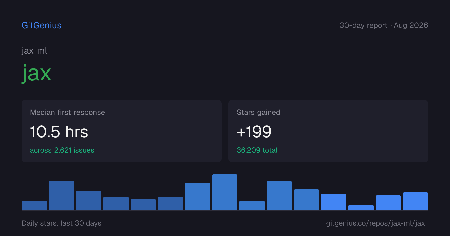
Task: Open the GitGenius brand link
Action: pos(42,25)
